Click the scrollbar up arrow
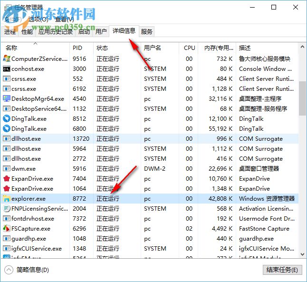This screenshot has height=282, width=307. click(303, 47)
